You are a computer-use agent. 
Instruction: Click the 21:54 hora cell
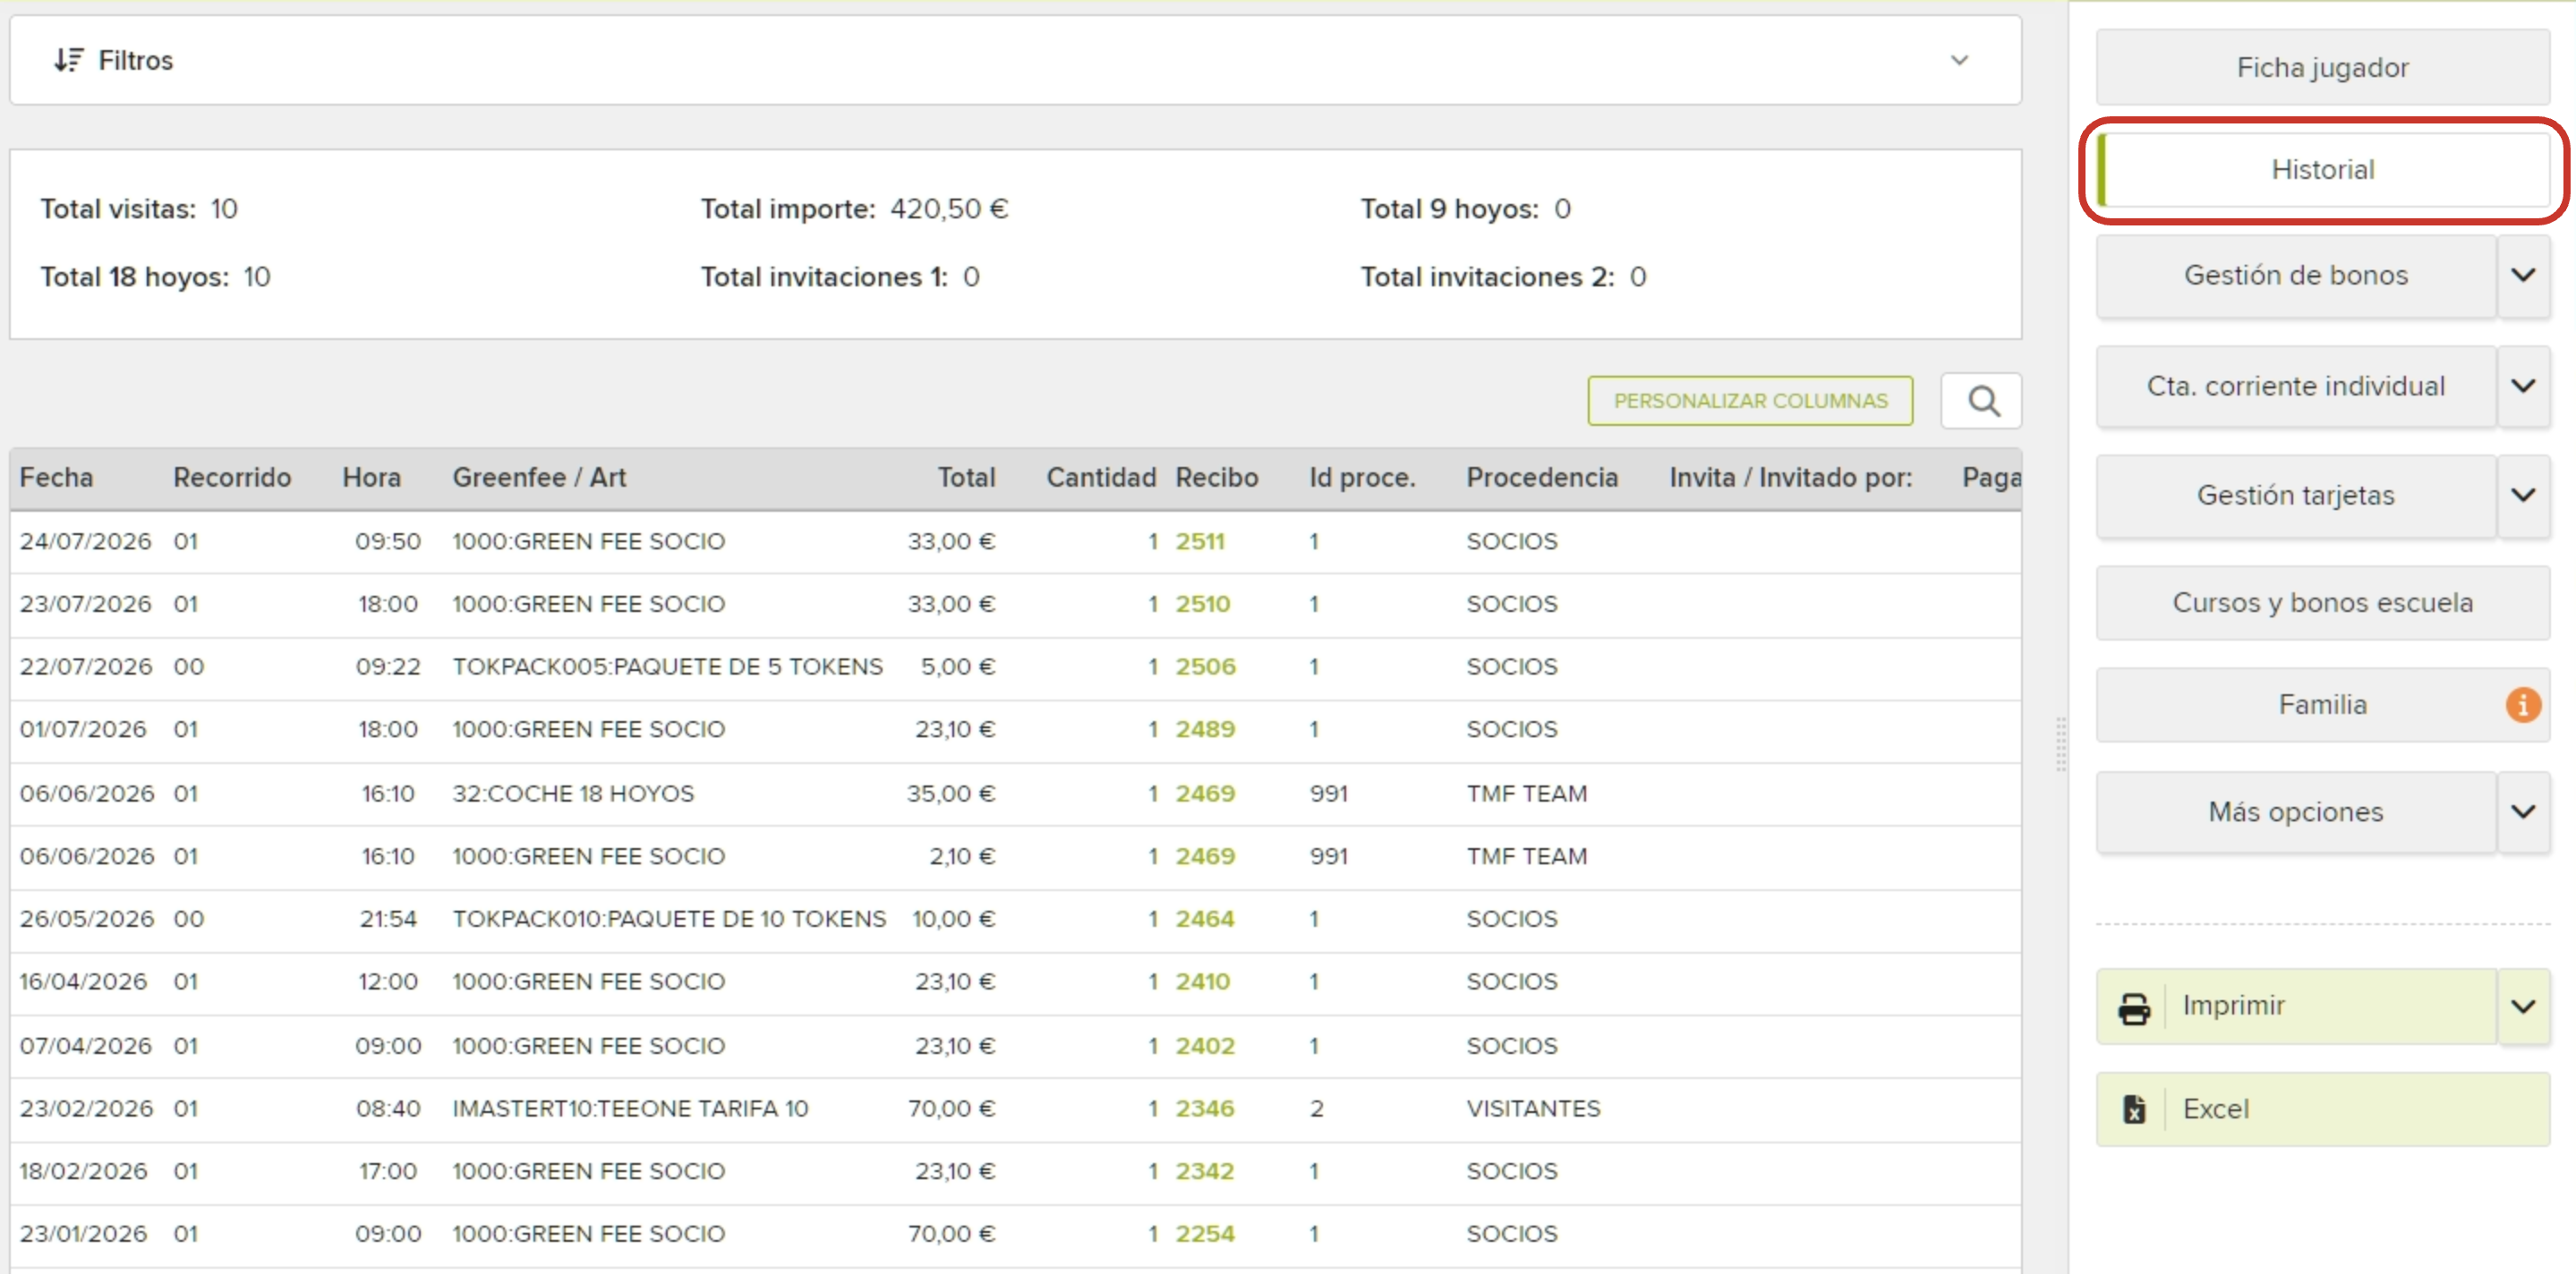pyautogui.click(x=388, y=920)
